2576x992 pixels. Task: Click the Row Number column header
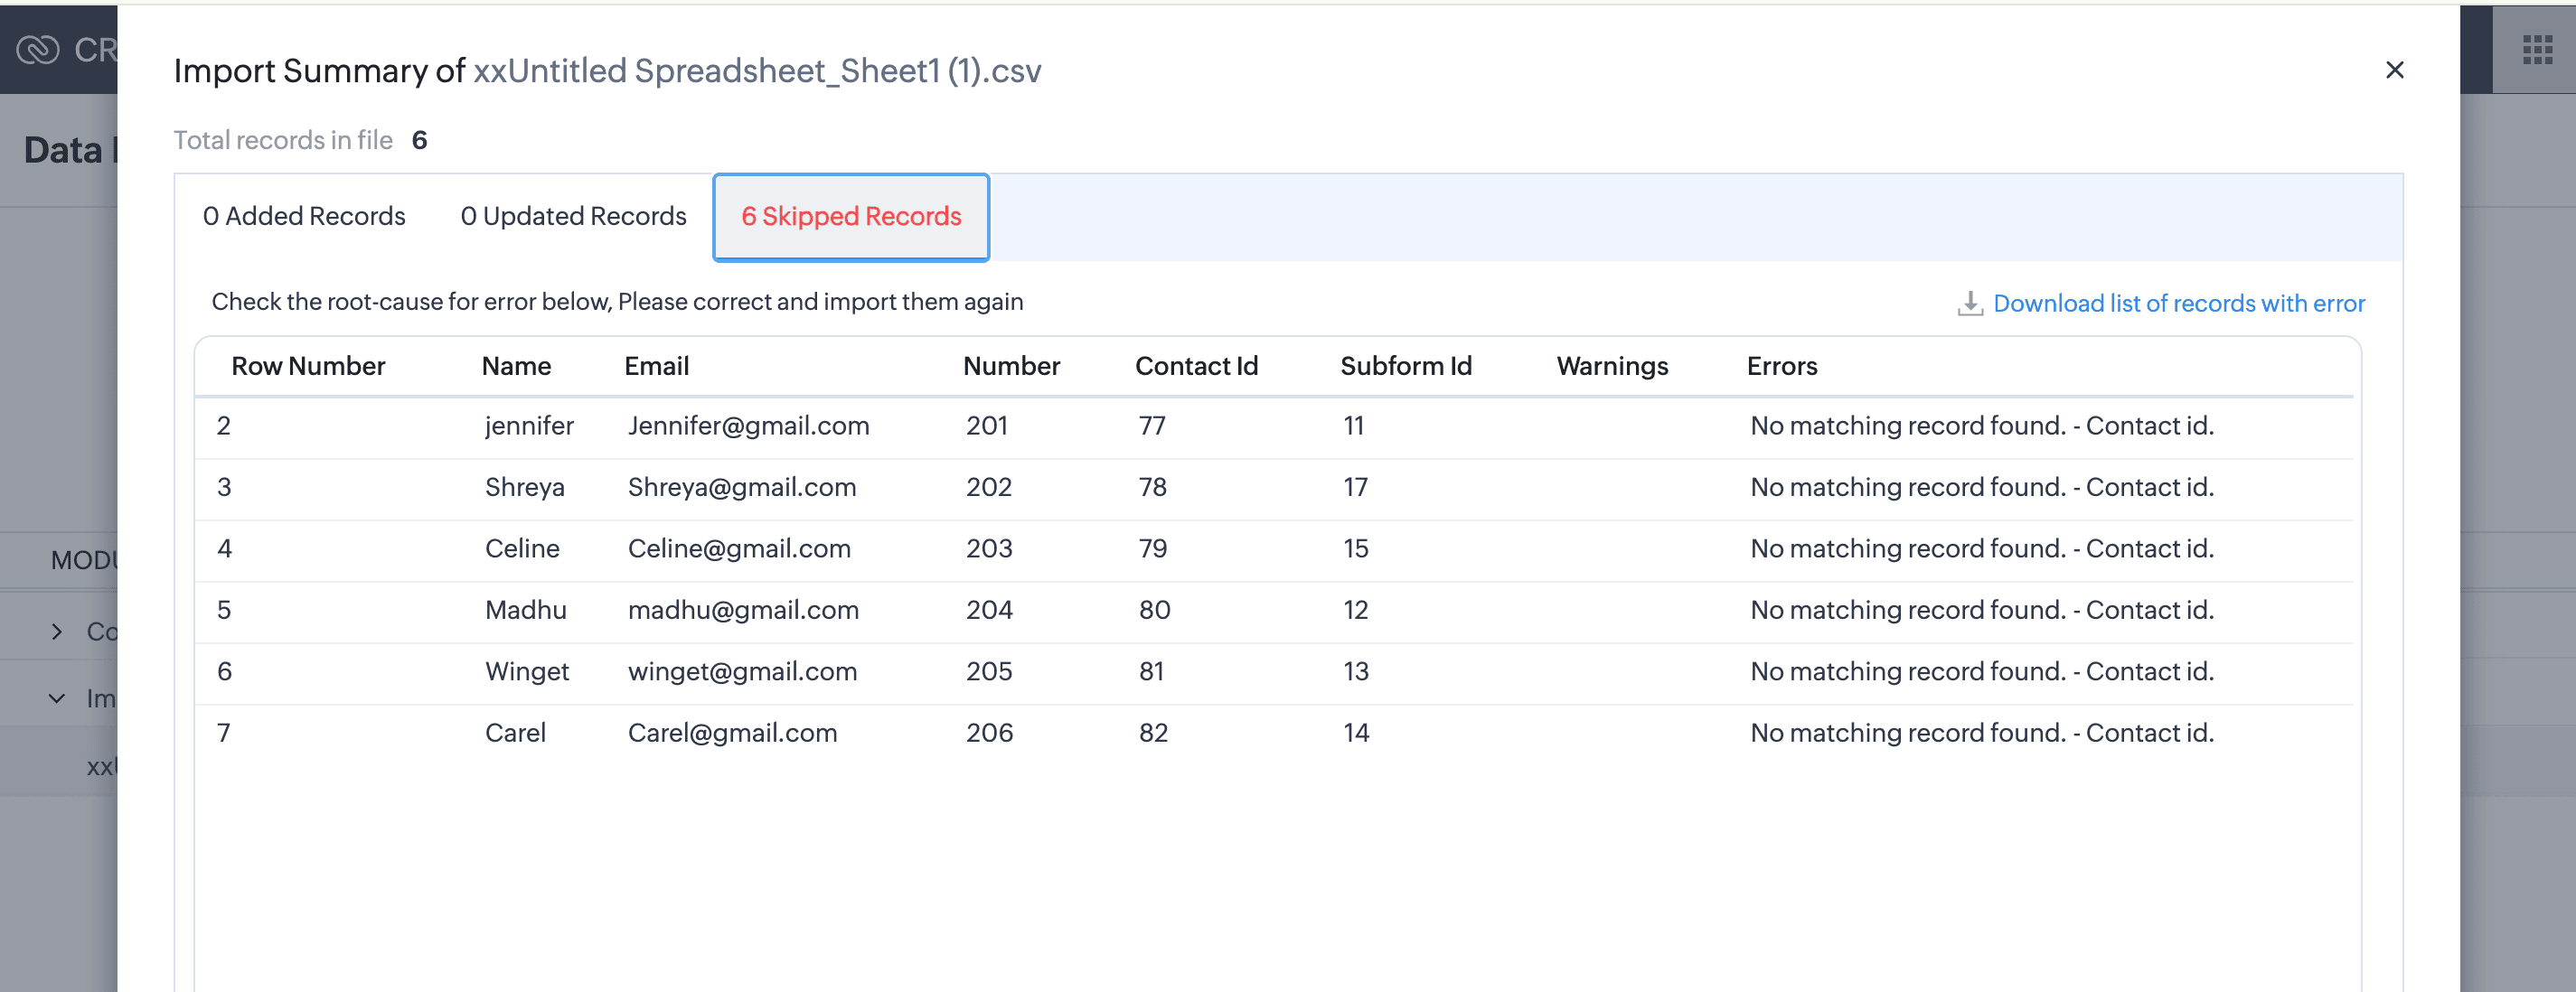tap(308, 366)
